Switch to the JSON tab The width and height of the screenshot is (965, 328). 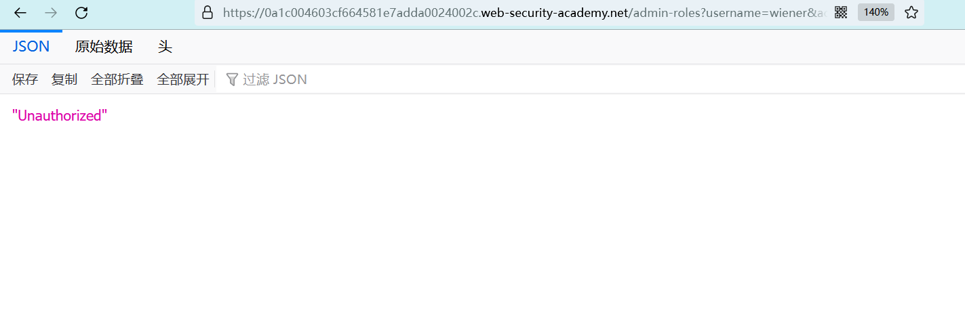coord(31,47)
